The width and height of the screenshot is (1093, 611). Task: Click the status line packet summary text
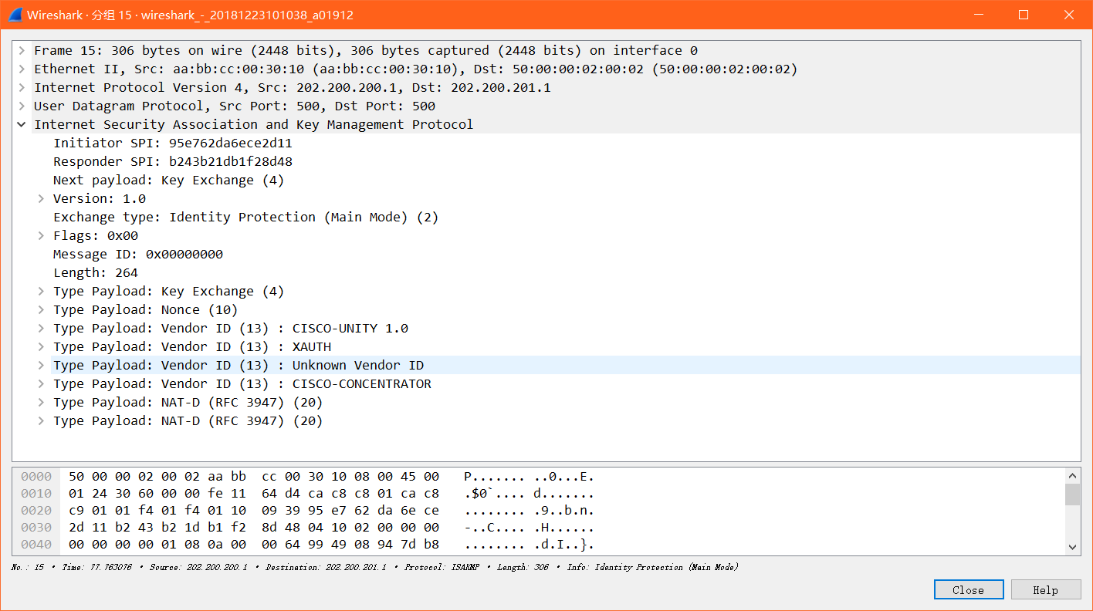tap(374, 567)
